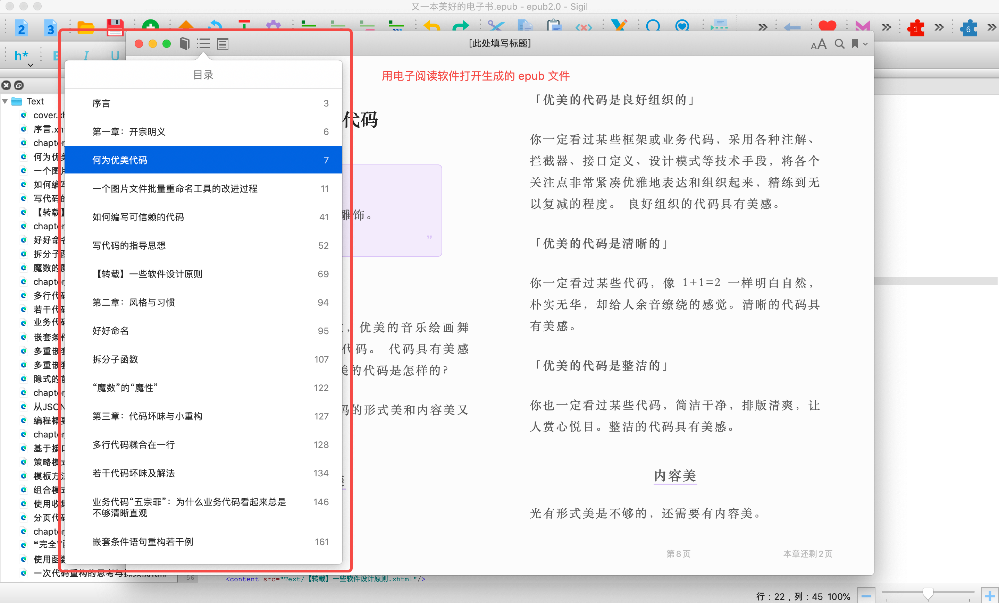999x603 pixels.
Task: Open the library with the book icon
Action: pos(184,43)
